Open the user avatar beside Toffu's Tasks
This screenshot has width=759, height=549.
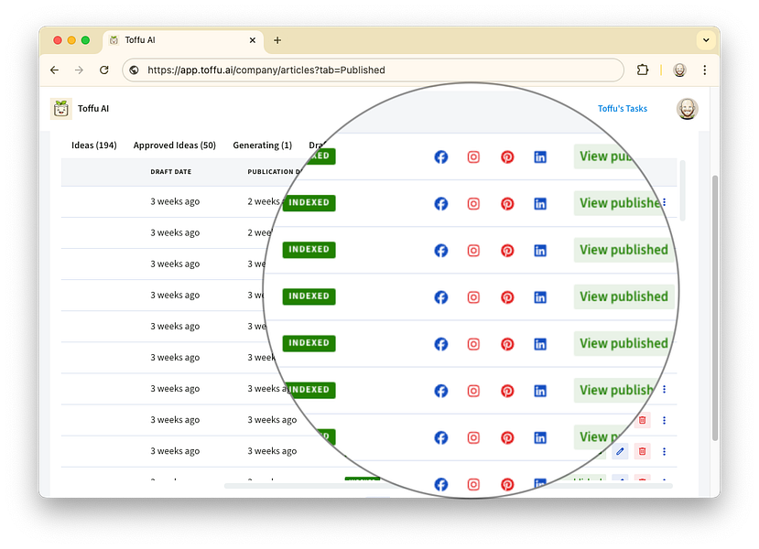[x=687, y=109]
